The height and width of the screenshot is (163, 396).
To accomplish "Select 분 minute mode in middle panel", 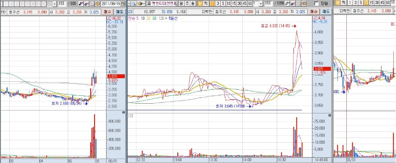I will (201, 3).
